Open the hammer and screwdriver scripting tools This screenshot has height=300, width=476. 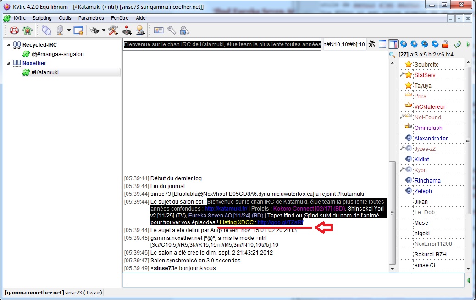[114, 31]
